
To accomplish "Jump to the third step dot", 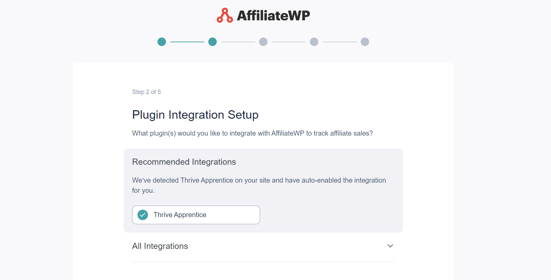I will coord(263,42).
